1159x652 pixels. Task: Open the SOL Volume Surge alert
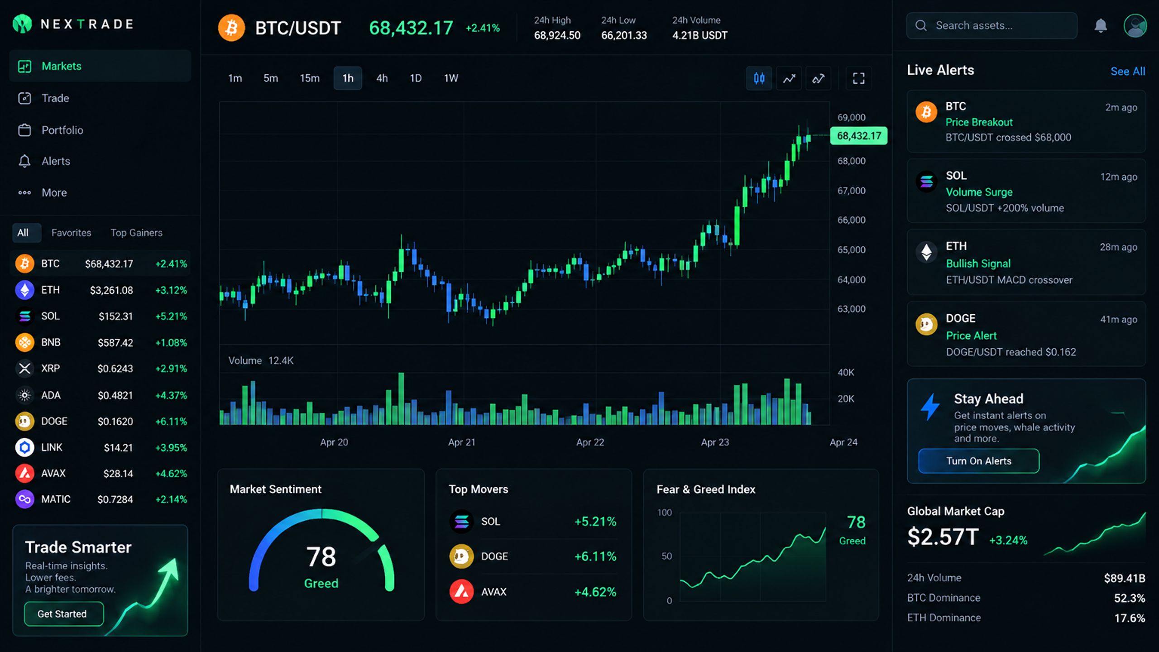point(1026,191)
